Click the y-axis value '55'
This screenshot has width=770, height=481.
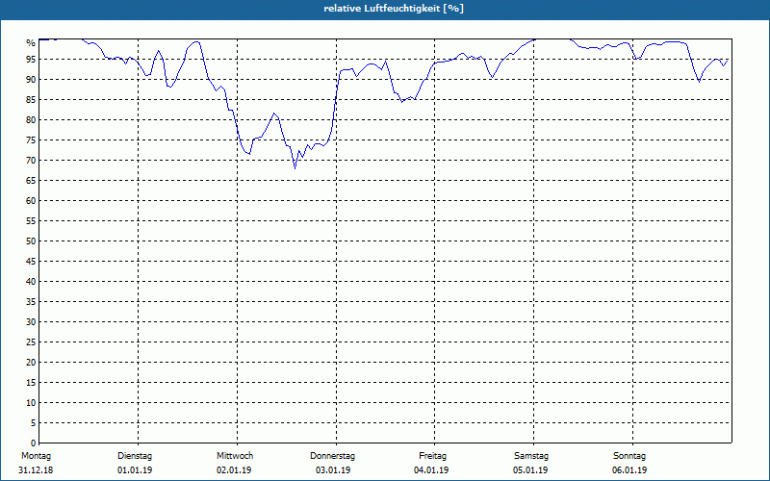coord(31,221)
